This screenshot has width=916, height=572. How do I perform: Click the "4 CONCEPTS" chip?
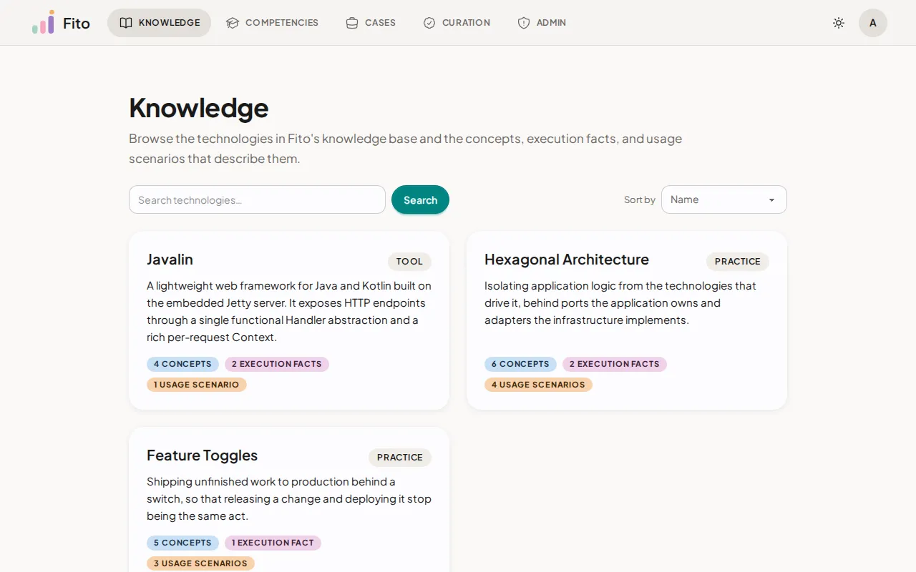(182, 364)
